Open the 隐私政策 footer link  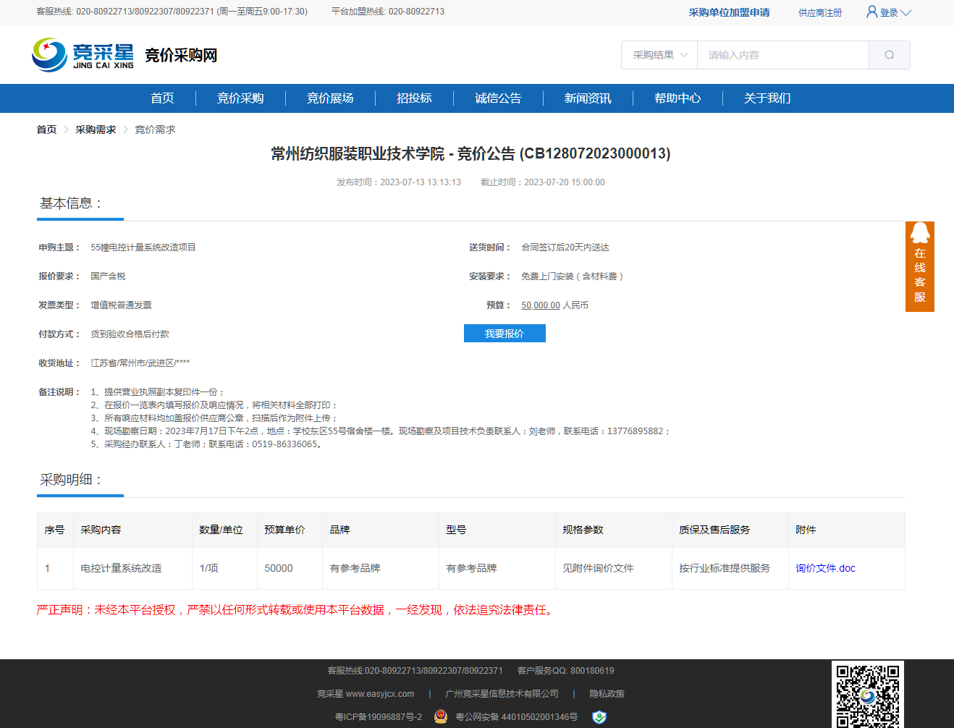pyautogui.click(x=607, y=693)
